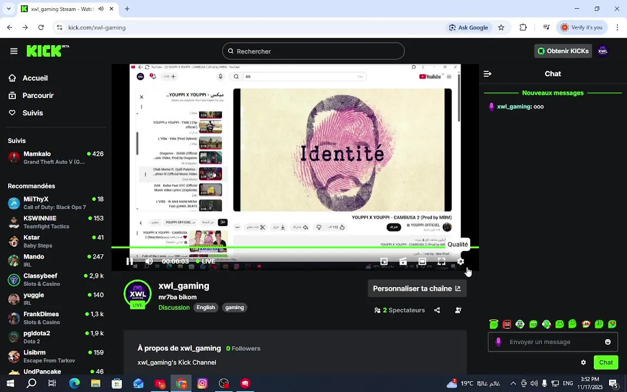Viewport: 627px width, 392px height.
Task: Create a clip of the stream
Action: 403,261
